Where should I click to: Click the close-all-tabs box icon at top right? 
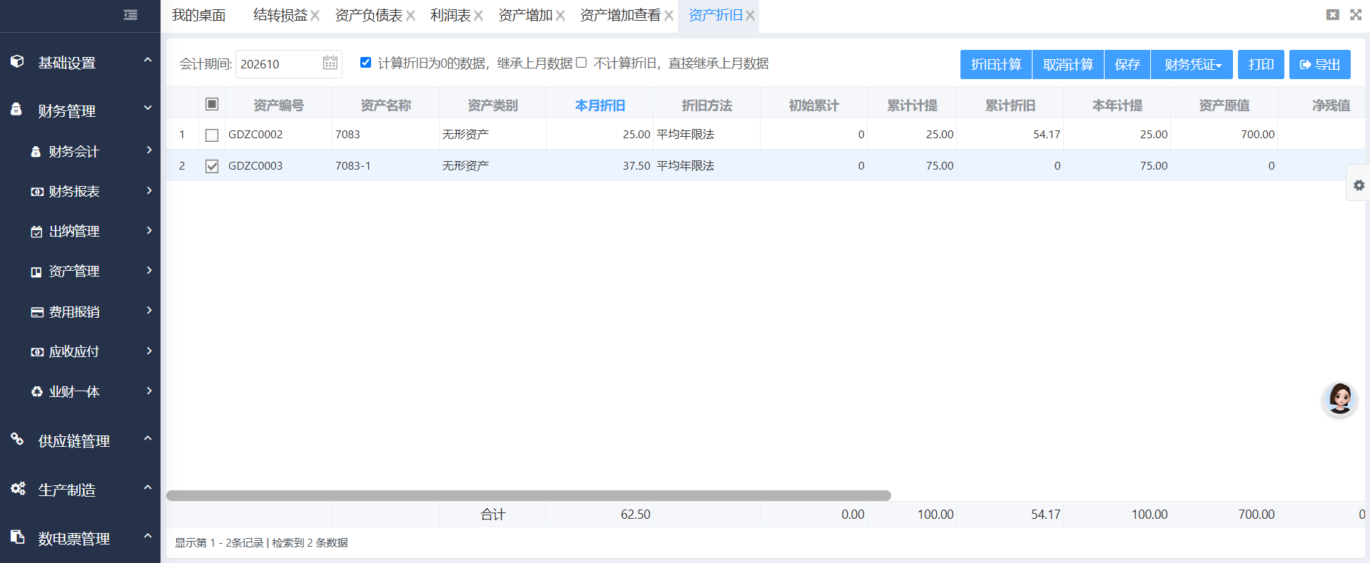[1332, 14]
